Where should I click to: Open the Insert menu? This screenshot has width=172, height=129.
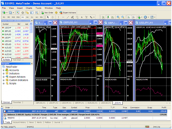20,8
